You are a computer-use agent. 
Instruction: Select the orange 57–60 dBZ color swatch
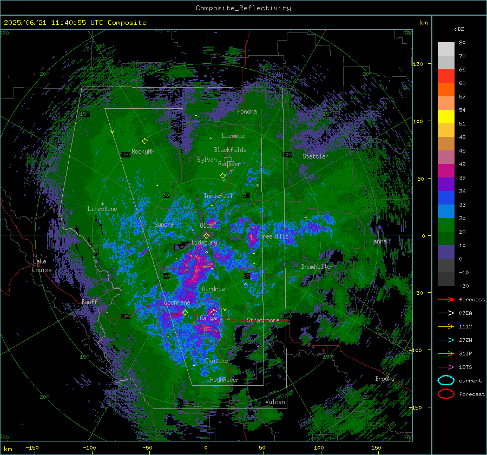click(446, 90)
